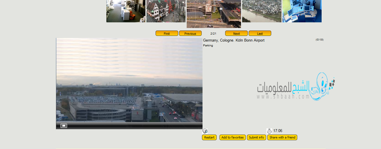Screen dimensions: 381x149
Task: Open the riverside aerial webcam thumbnail
Action: (x=262, y=11)
